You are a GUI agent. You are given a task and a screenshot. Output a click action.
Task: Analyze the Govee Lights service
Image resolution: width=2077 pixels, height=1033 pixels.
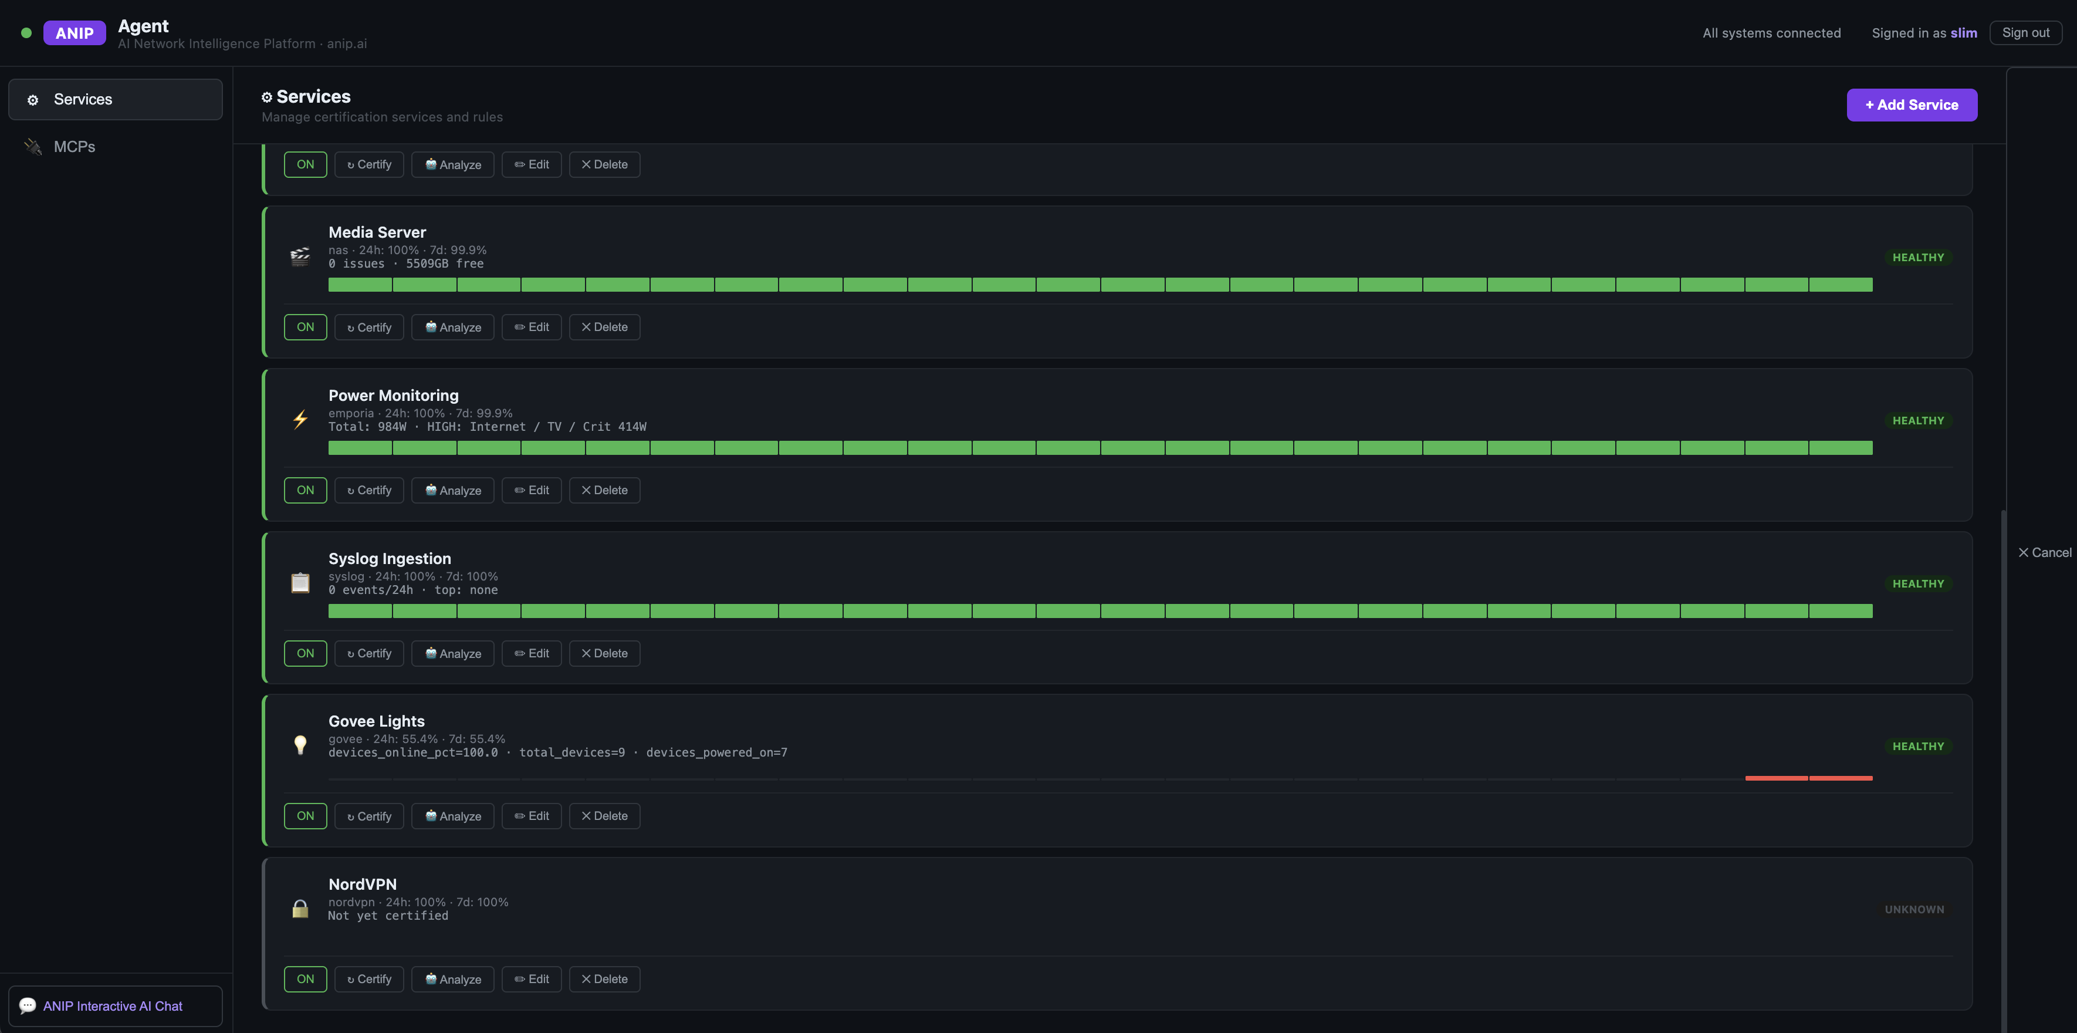coord(453,816)
